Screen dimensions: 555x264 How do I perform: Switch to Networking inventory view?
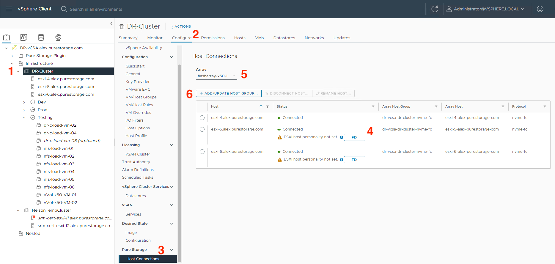[58, 37]
